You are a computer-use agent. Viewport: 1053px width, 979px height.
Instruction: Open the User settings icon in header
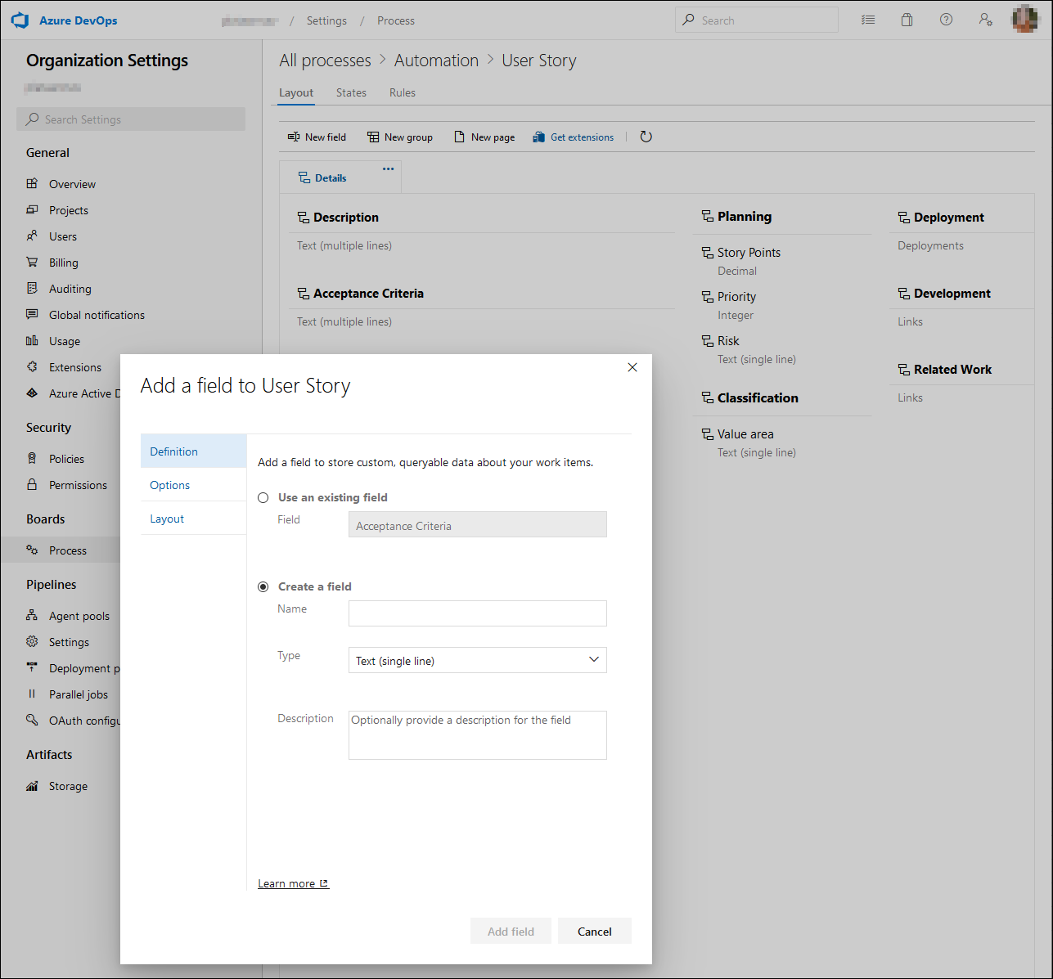pos(985,20)
